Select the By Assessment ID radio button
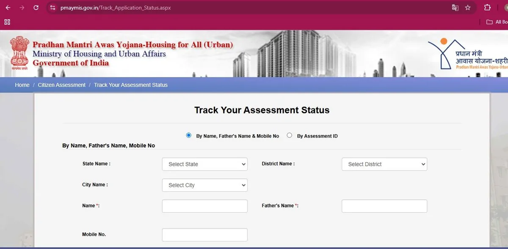 pyautogui.click(x=290, y=136)
